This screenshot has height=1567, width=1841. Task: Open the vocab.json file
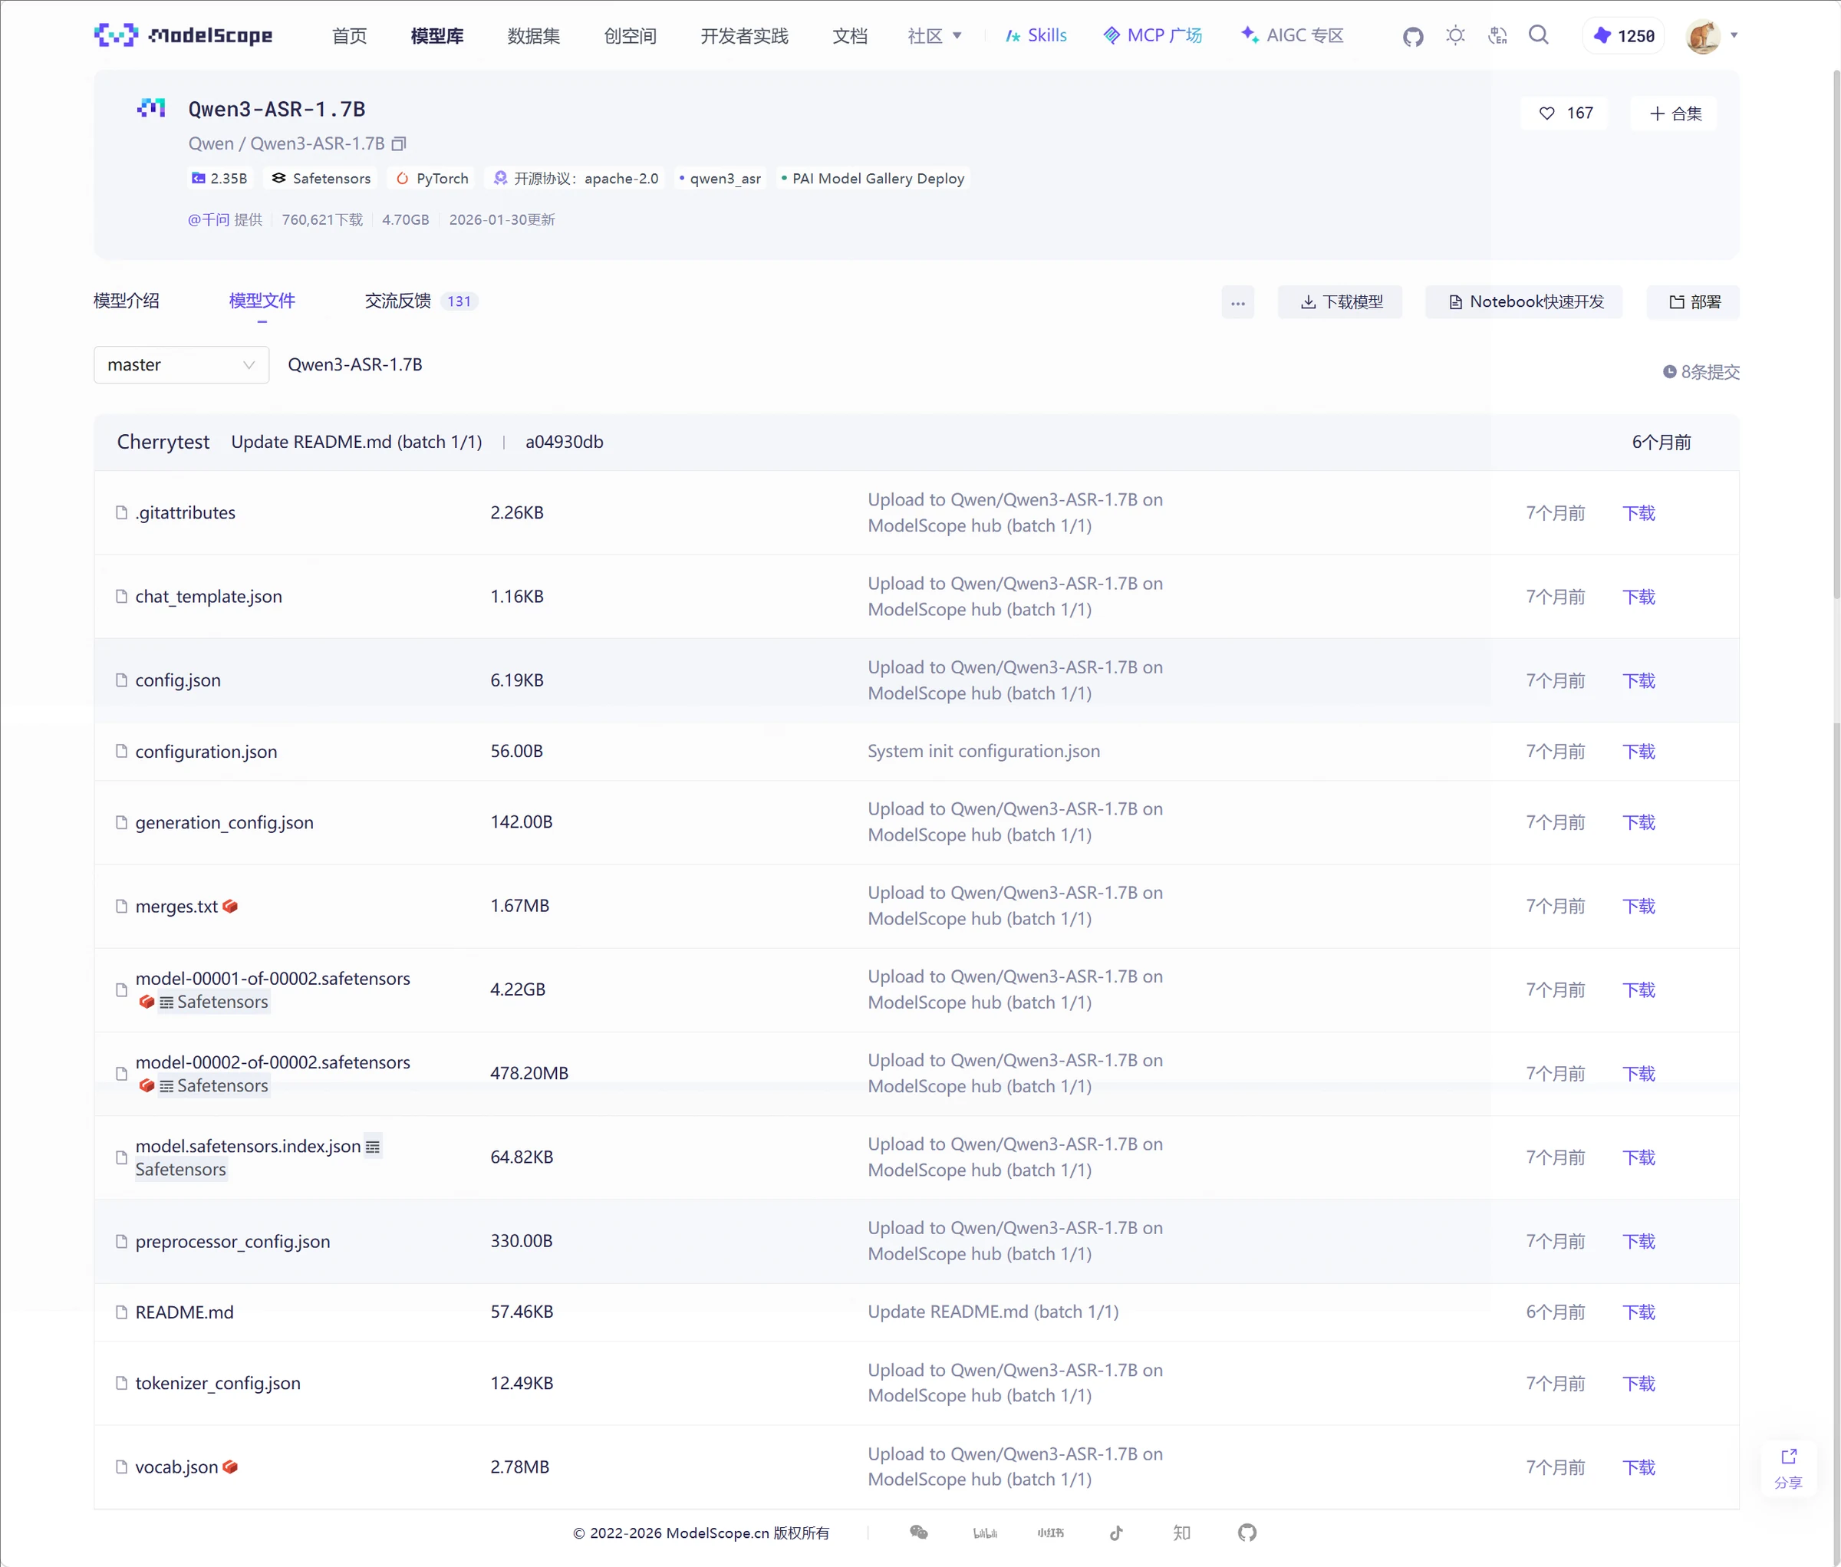[176, 1467]
